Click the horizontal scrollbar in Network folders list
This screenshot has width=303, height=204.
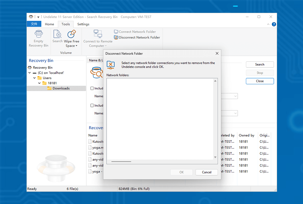click(121, 161)
